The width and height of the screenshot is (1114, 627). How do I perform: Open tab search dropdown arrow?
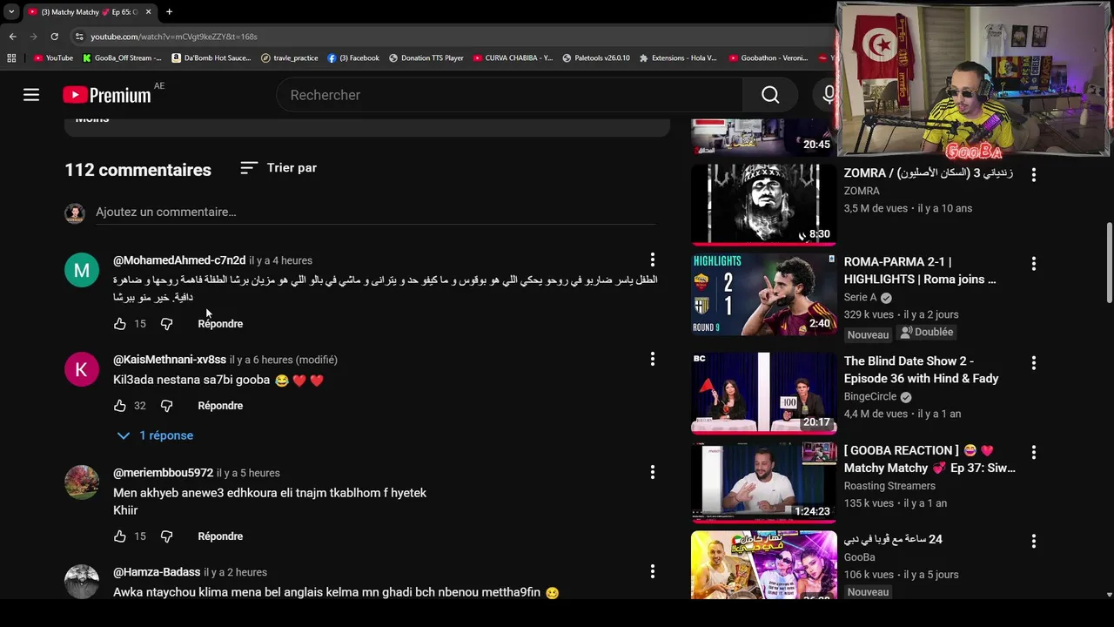[x=11, y=12]
